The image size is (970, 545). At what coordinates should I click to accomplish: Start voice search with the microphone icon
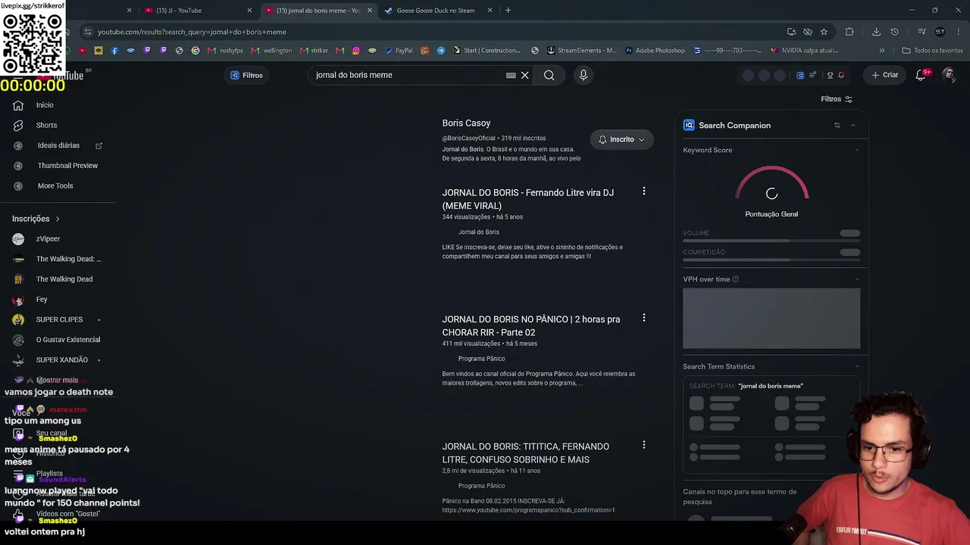[x=583, y=75]
